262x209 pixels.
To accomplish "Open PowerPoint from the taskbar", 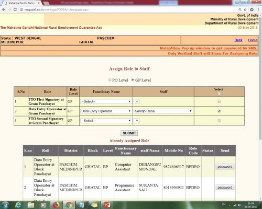I will (x=106, y=205).
